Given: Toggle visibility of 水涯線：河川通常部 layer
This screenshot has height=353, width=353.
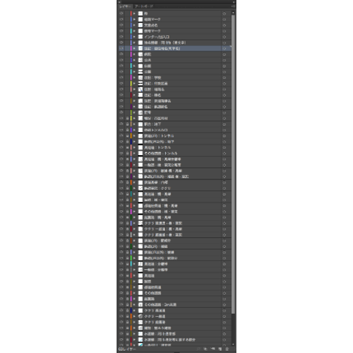Looking at the screenshot, I should [x=121, y=334].
